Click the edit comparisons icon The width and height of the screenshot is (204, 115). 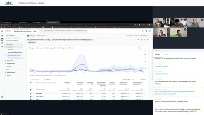pos(138,40)
